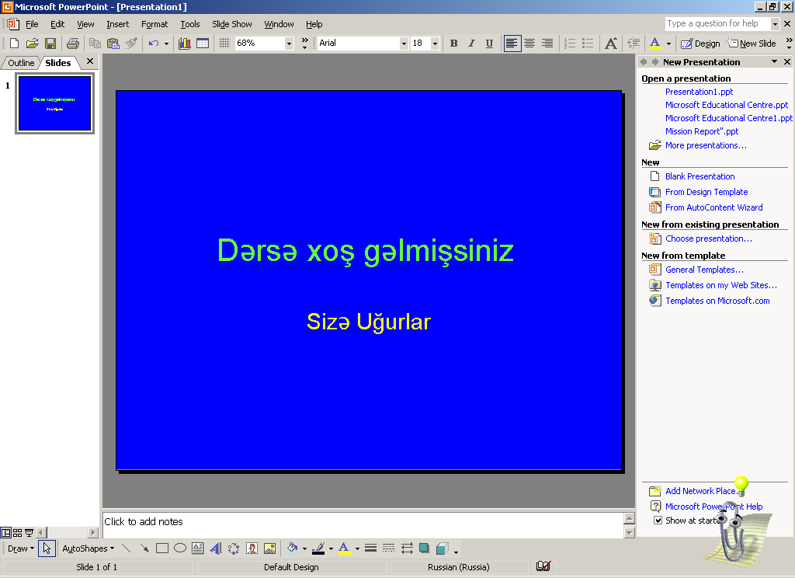795x578 pixels.
Task: Insert a picture from file
Action: 269,548
